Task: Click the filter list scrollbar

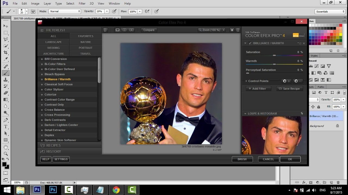Action: [x=99, y=70]
